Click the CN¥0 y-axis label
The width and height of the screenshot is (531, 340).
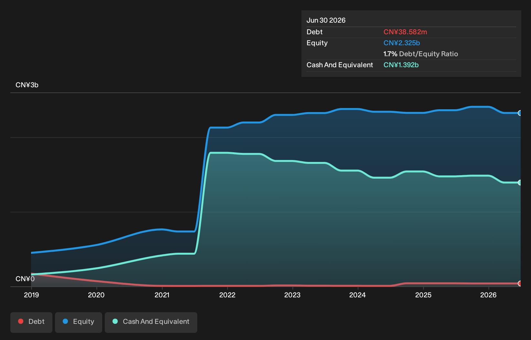click(x=25, y=279)
